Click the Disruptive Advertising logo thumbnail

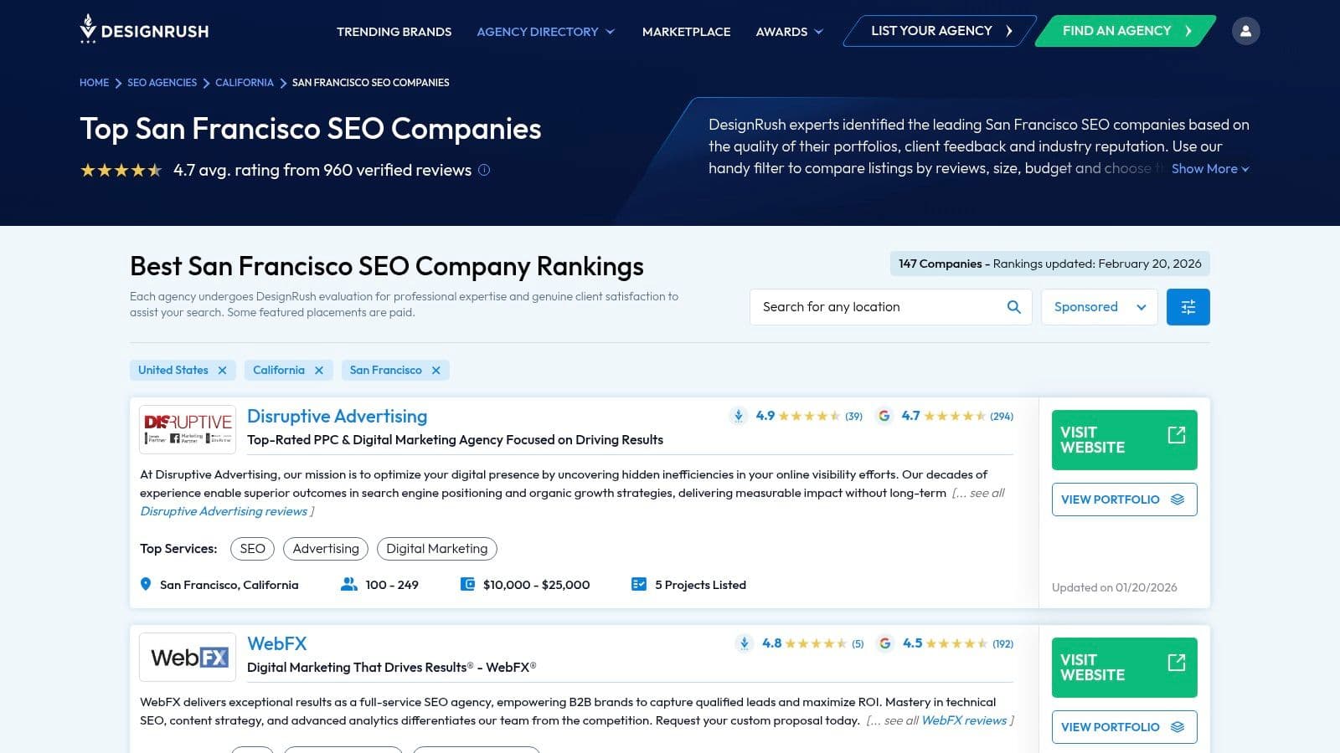(x=188, y=429)
